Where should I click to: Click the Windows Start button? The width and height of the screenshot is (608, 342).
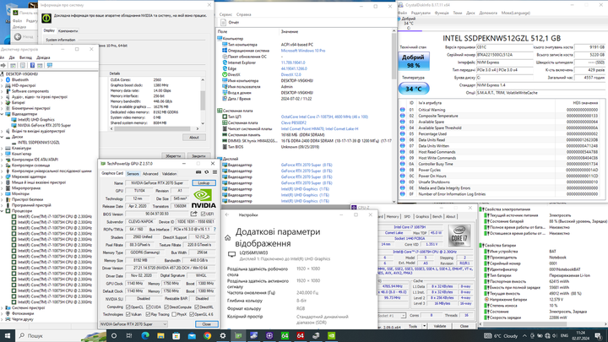coord(7,335)
